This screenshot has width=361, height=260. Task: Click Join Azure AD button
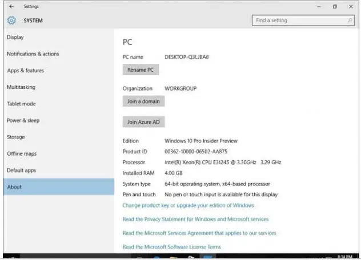coord(143,122)
